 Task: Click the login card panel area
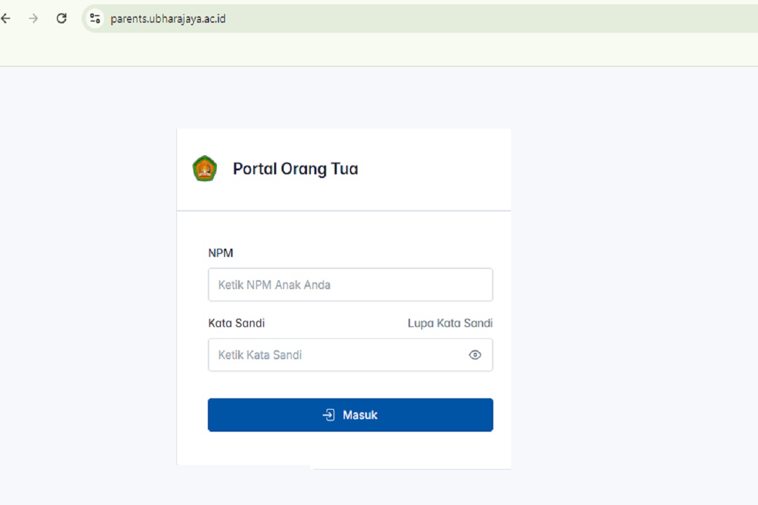[344, 448]
